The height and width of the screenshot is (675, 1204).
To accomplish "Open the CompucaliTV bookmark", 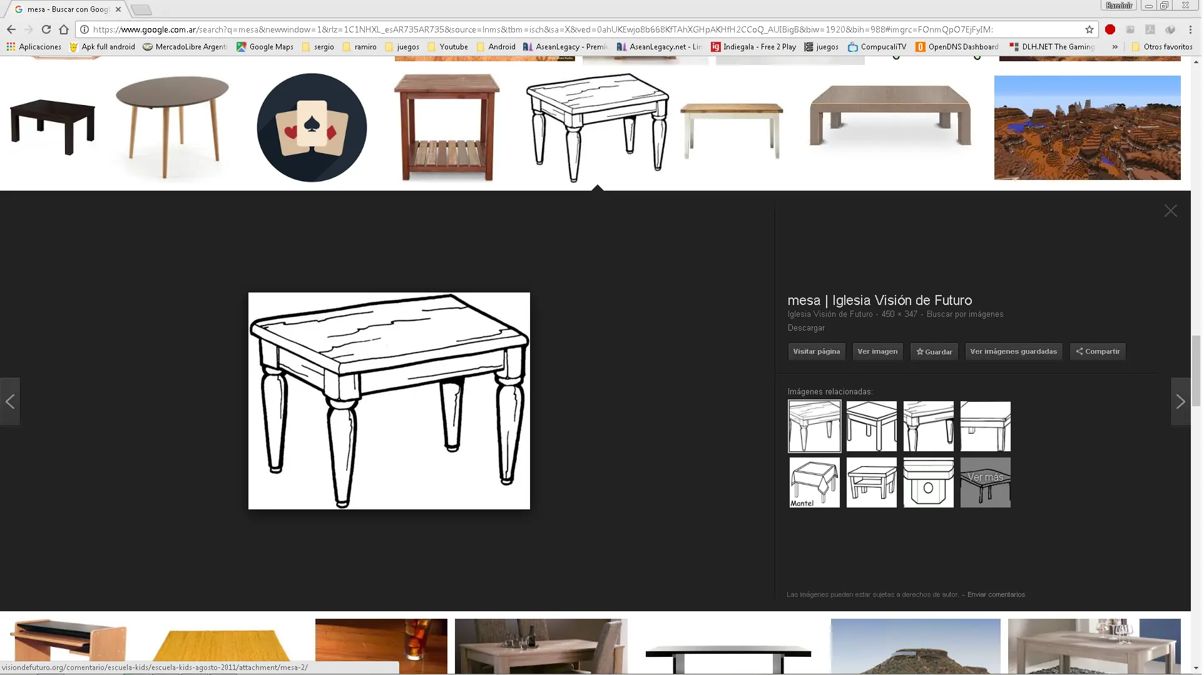I will [877, 47].
